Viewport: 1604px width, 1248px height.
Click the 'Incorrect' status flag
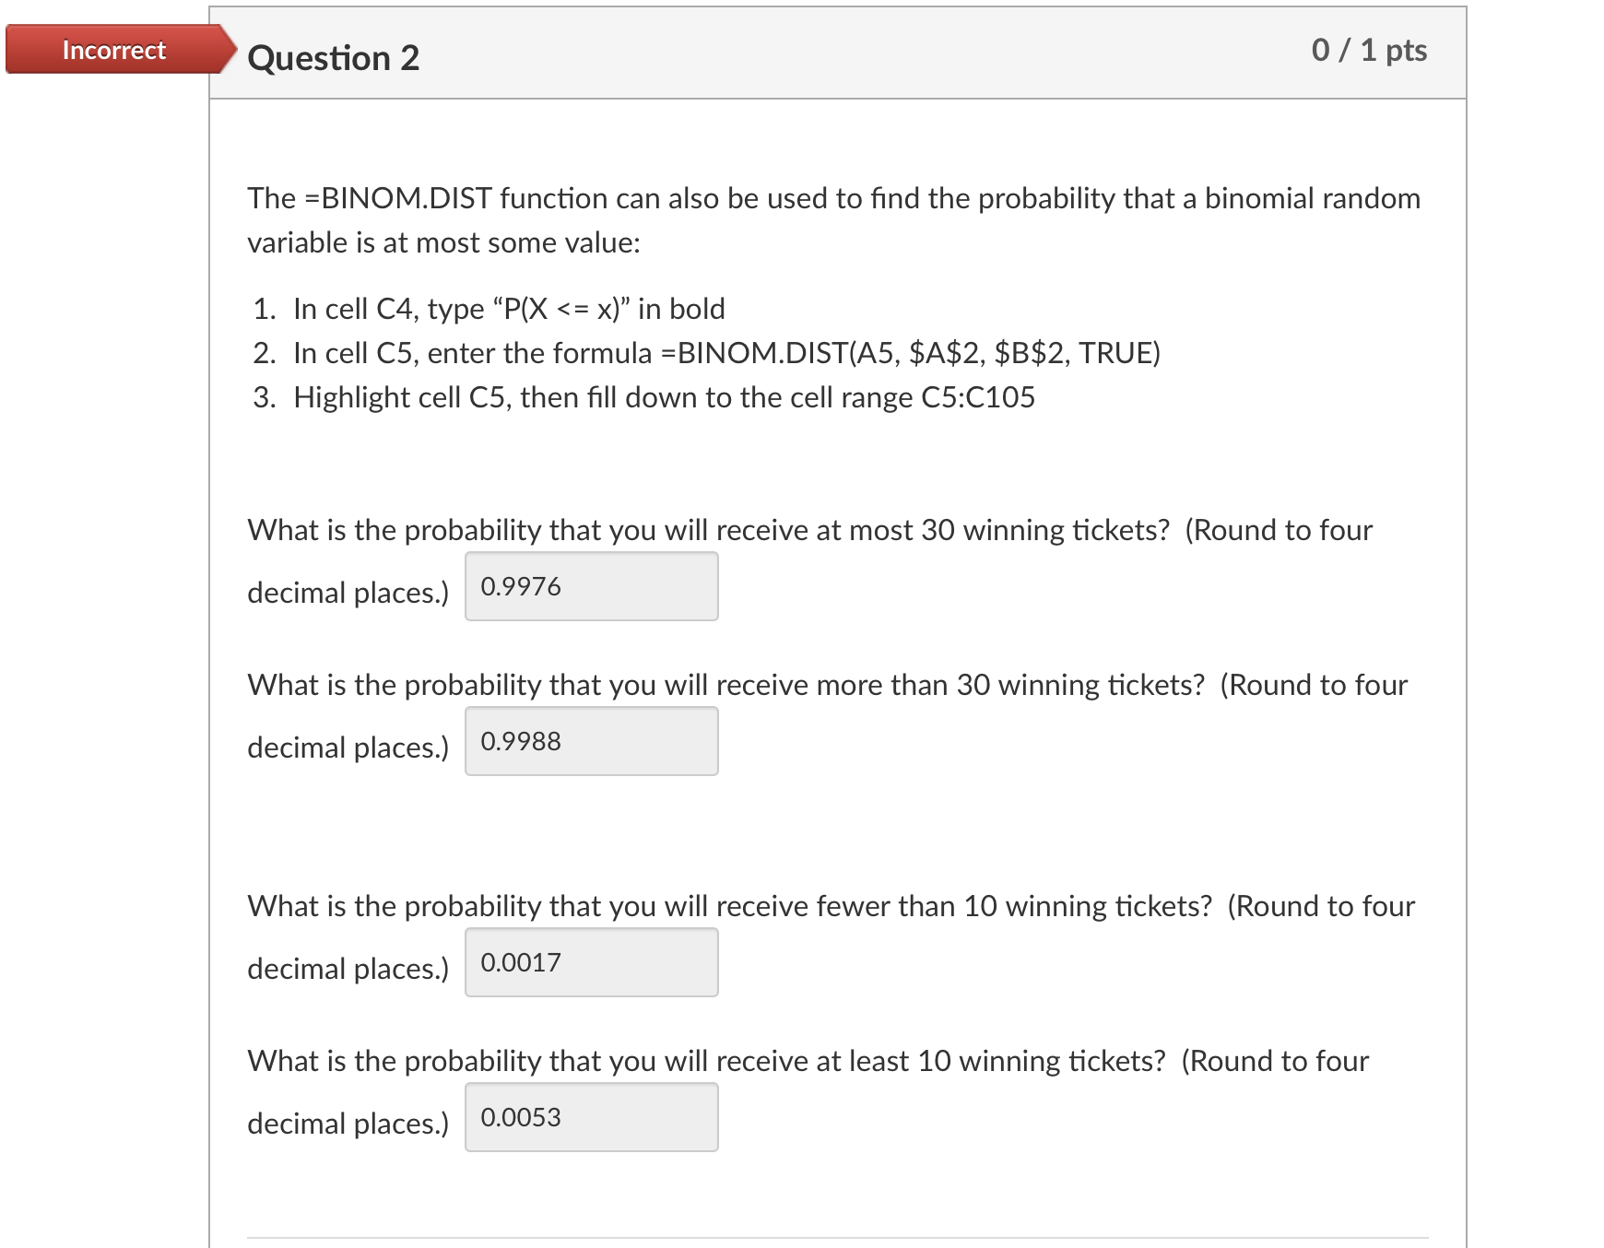111,50
